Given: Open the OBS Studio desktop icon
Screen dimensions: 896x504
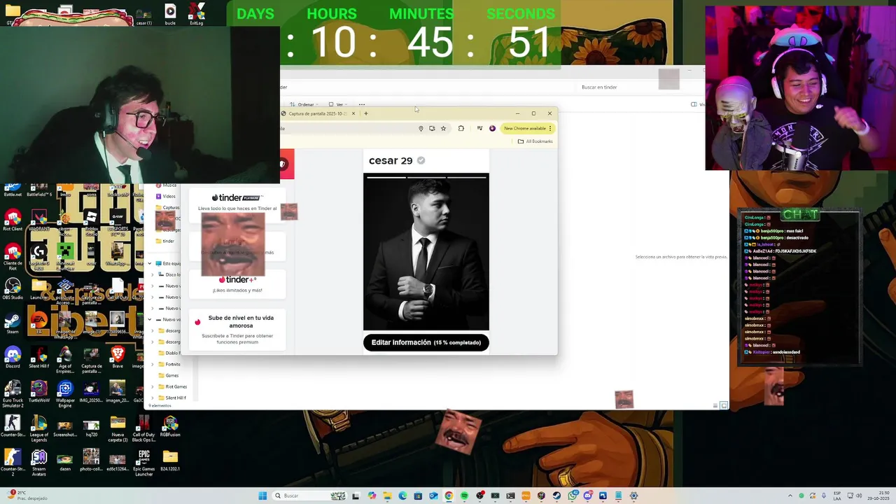Looking at the screenshot, I should click(13, 288).
